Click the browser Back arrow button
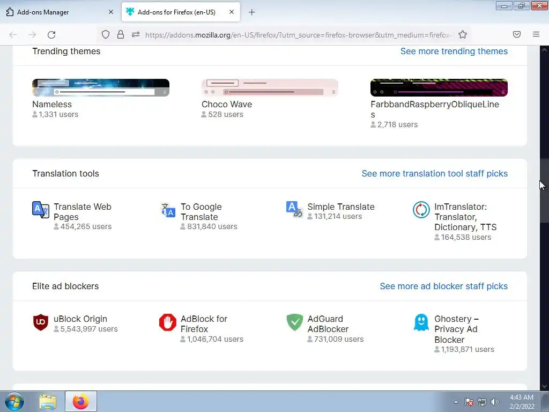The height and width of the screenshot is (412, 549). [x=13, y=35]
